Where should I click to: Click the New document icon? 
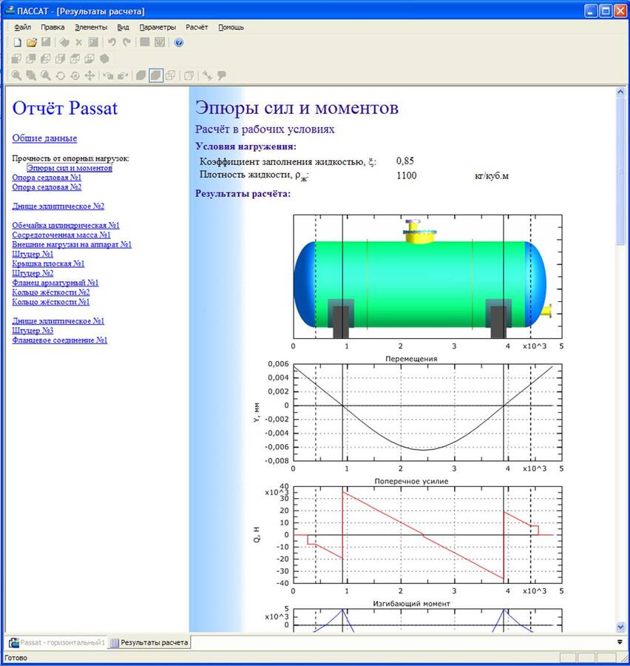(18, 42)
